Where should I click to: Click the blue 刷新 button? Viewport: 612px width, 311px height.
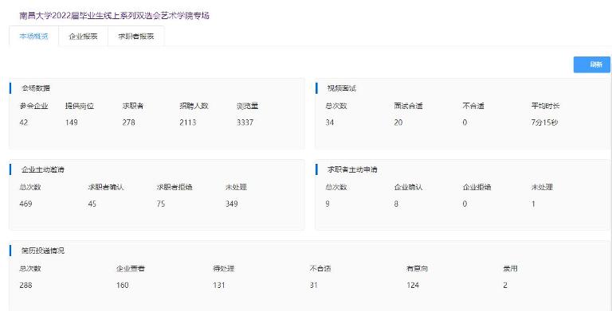coord(592,64)
